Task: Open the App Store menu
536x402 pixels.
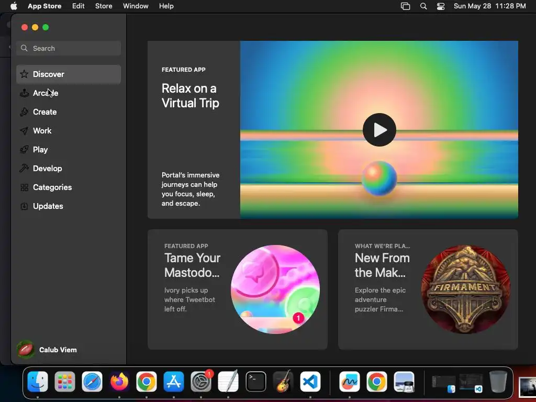Action: tap(44, 6)
